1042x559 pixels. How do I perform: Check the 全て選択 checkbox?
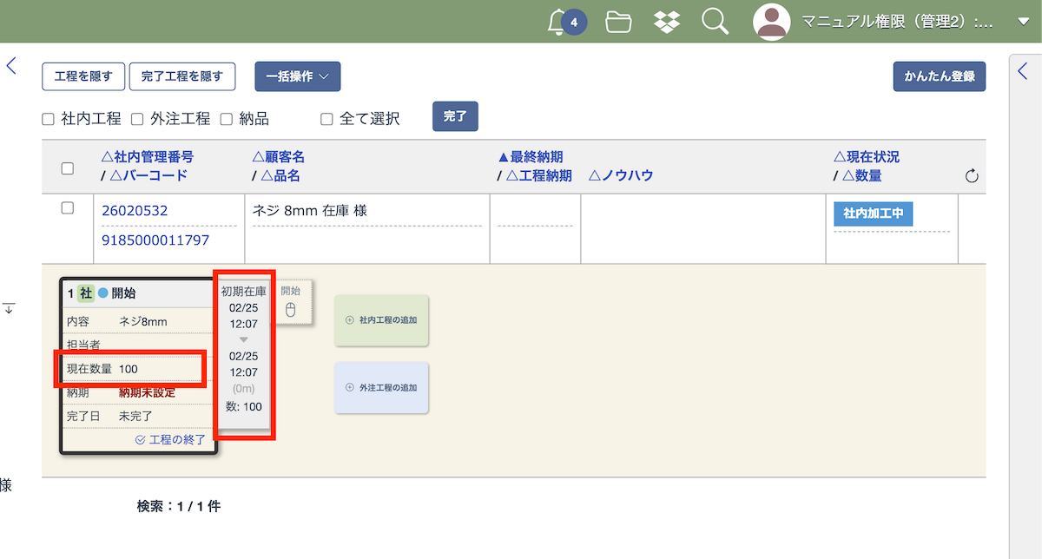pos(326,119)
